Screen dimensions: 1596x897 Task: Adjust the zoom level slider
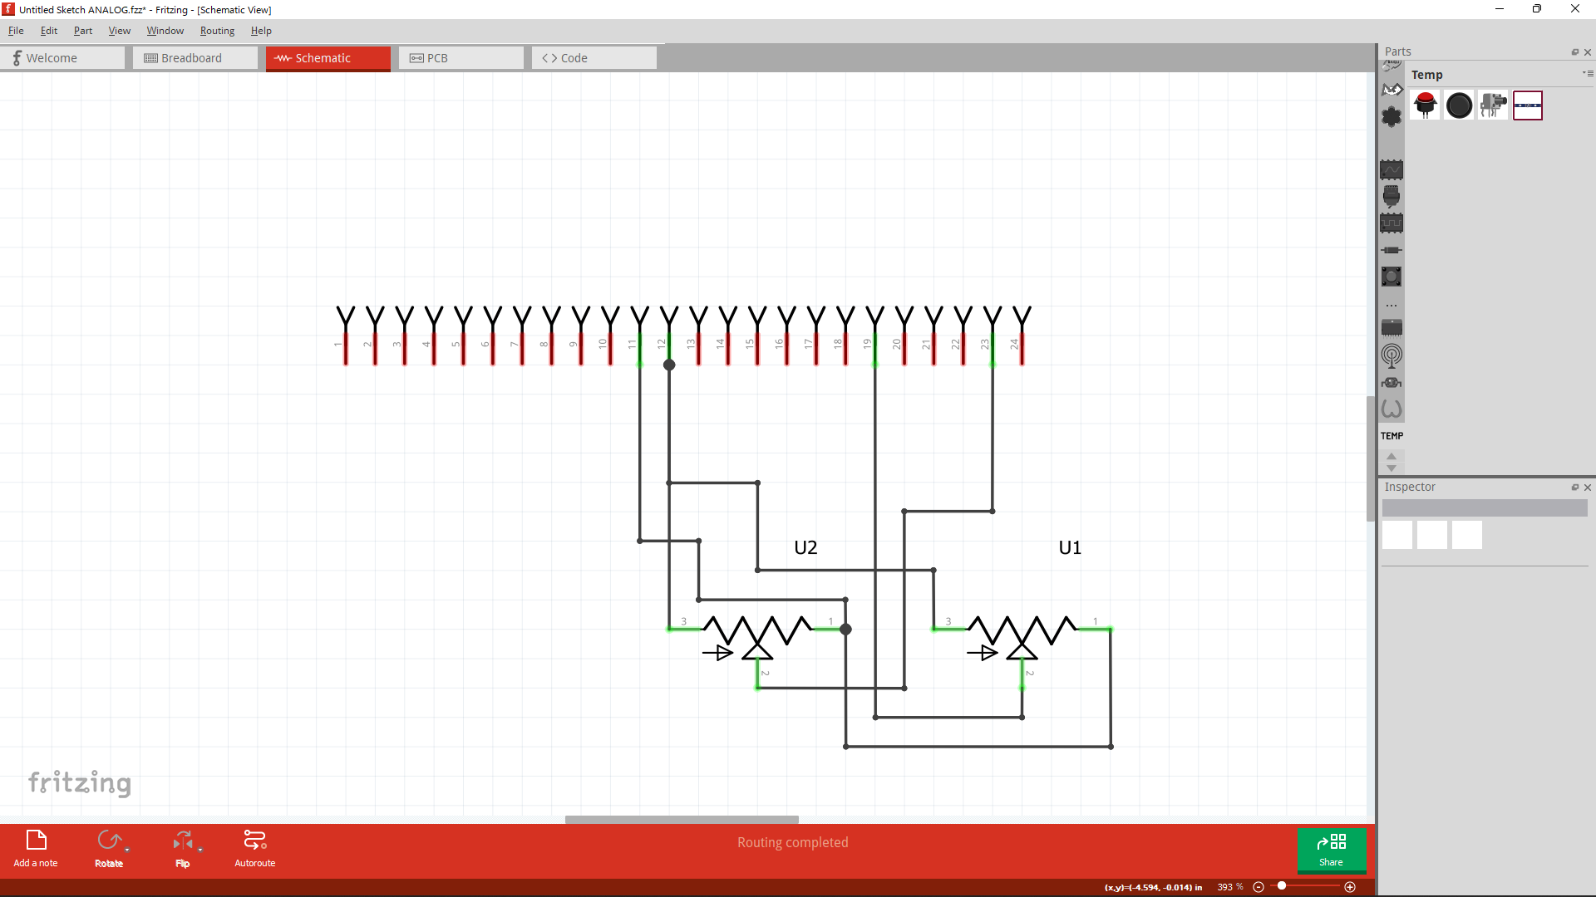click(x=1282, y=886)
